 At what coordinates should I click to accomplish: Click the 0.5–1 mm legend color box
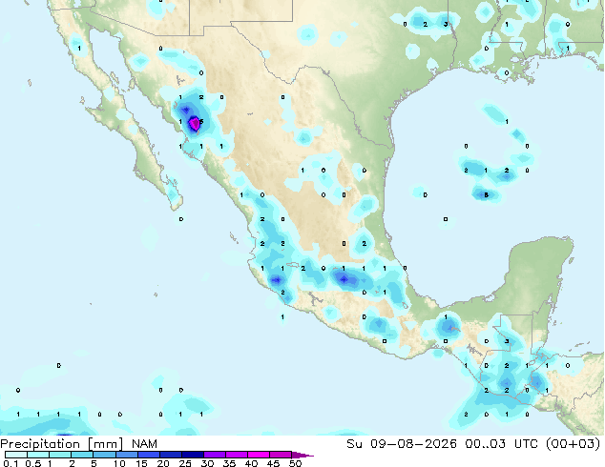(38, 455)
